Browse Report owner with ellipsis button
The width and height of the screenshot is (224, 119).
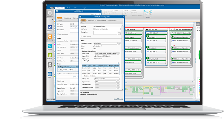(x=118, y=82)
